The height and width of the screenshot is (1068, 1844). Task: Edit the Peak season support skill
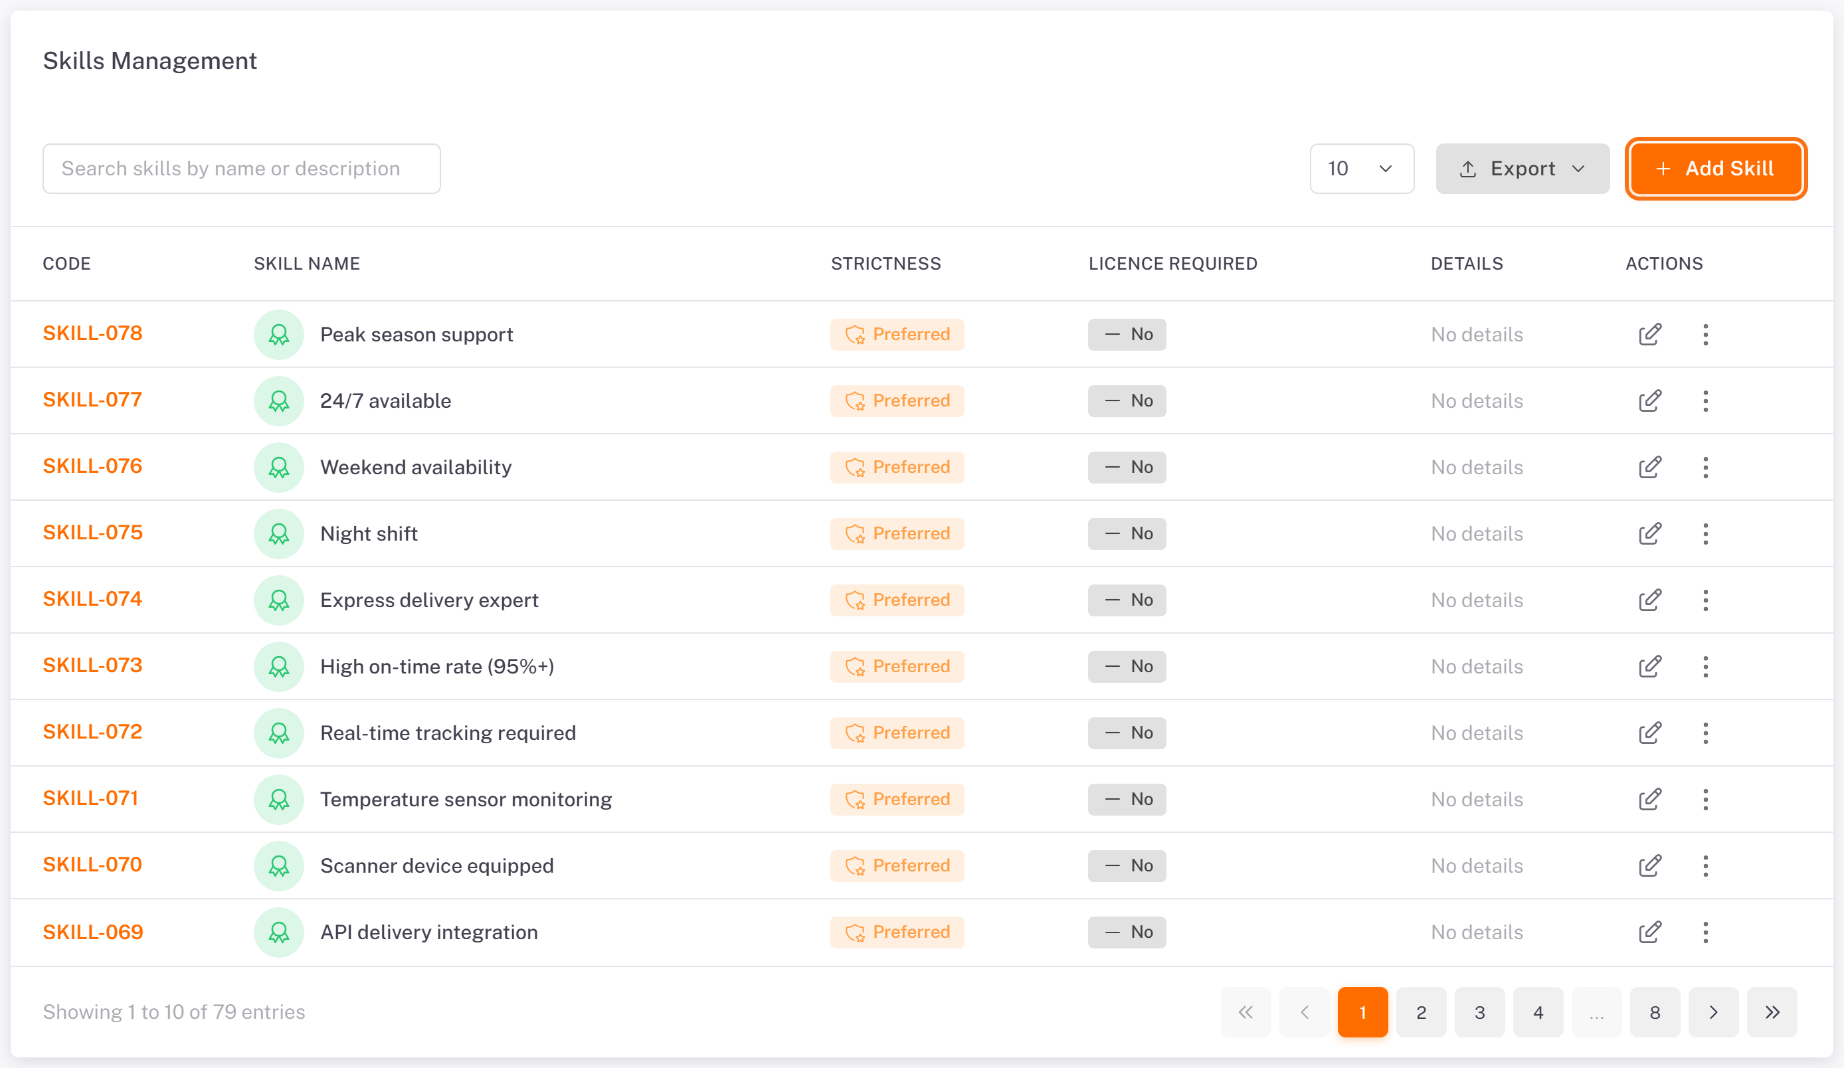click(x=1649, y=334)
